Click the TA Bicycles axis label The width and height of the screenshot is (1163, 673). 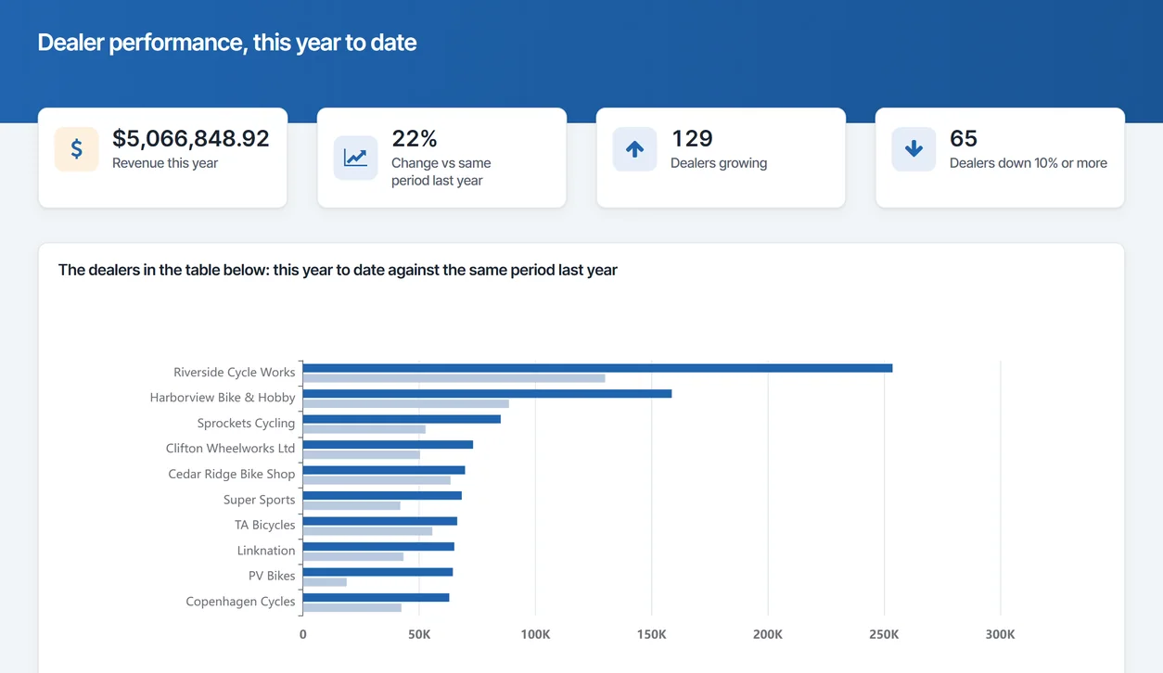265,526
